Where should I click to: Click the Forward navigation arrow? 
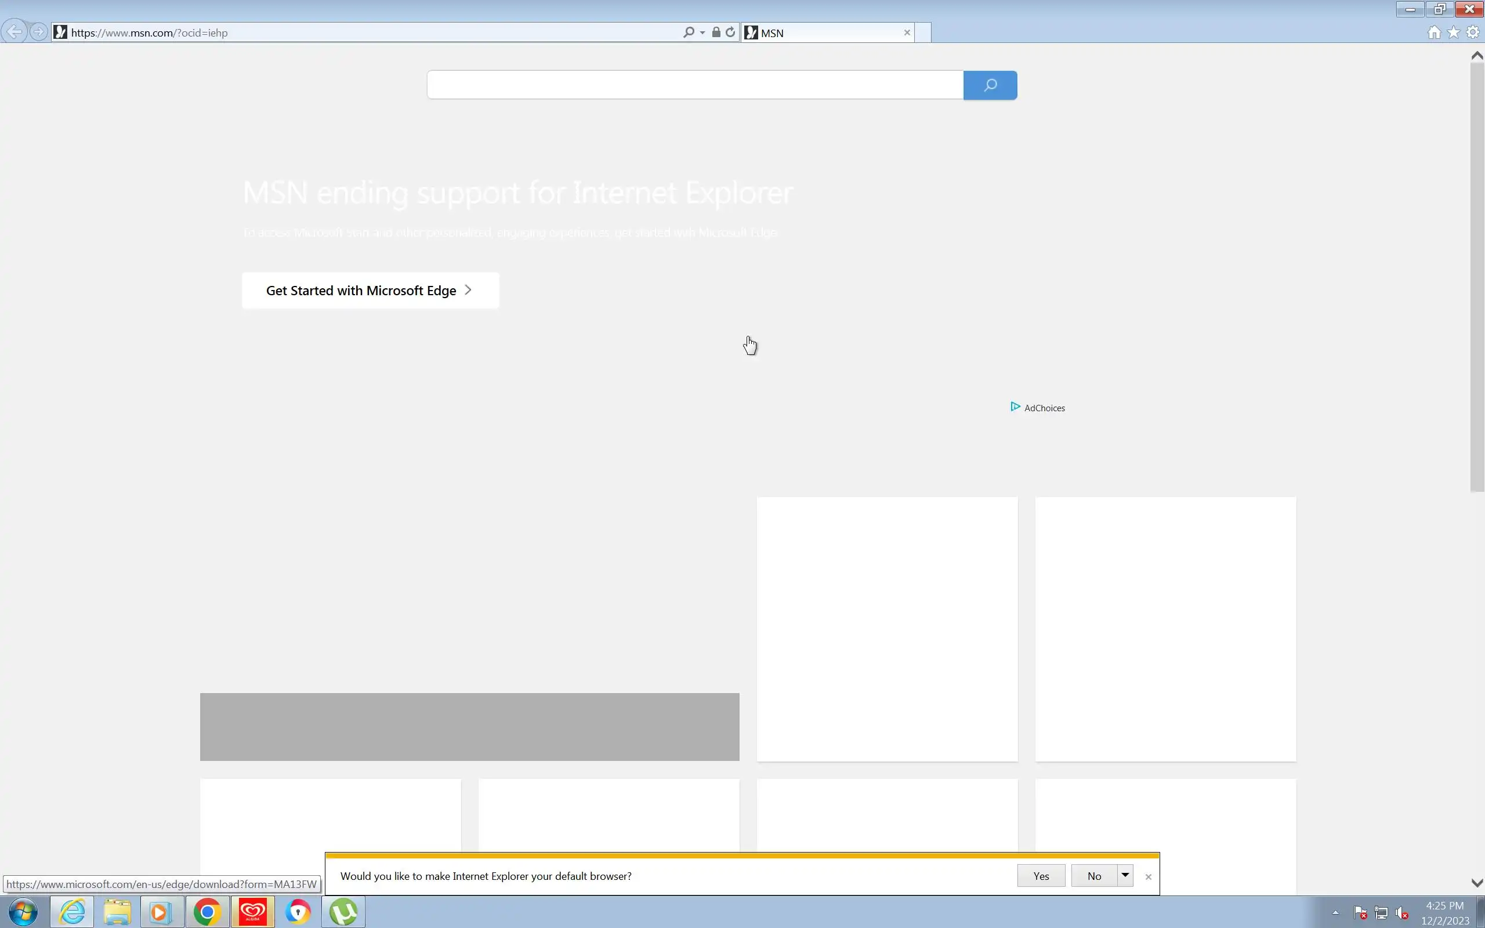point(38,32)
